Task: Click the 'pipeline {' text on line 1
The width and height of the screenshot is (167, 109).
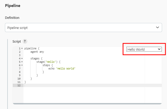Action: pyautogui.click(x=32, y=48)
